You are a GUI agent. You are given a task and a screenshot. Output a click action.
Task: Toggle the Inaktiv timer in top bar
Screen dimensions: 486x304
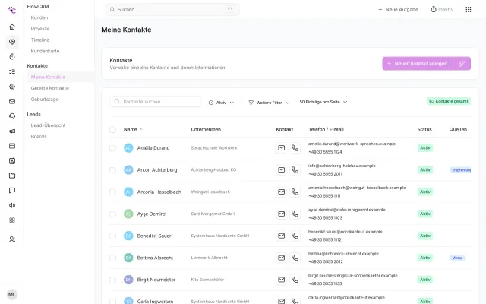point(442,10)
